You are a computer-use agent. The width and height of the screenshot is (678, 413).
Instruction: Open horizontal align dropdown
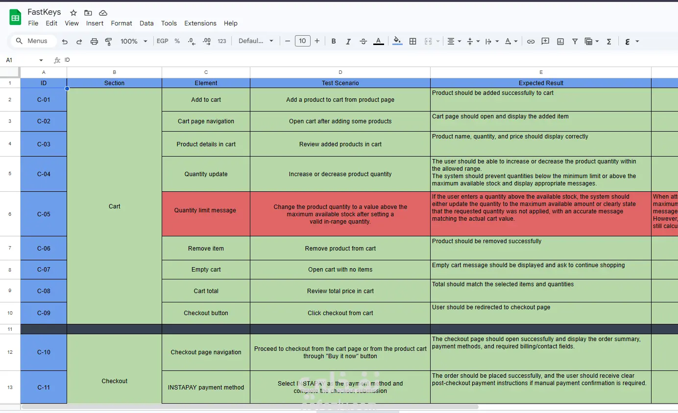(x=454, y=42)
